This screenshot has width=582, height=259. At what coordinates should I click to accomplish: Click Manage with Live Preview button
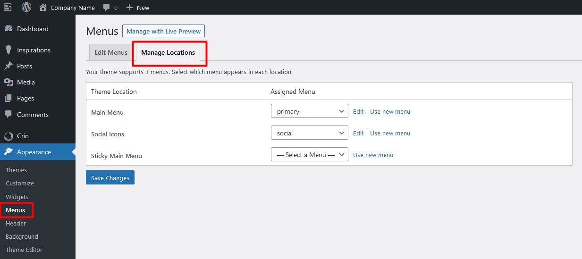click(x=163, y=31)
